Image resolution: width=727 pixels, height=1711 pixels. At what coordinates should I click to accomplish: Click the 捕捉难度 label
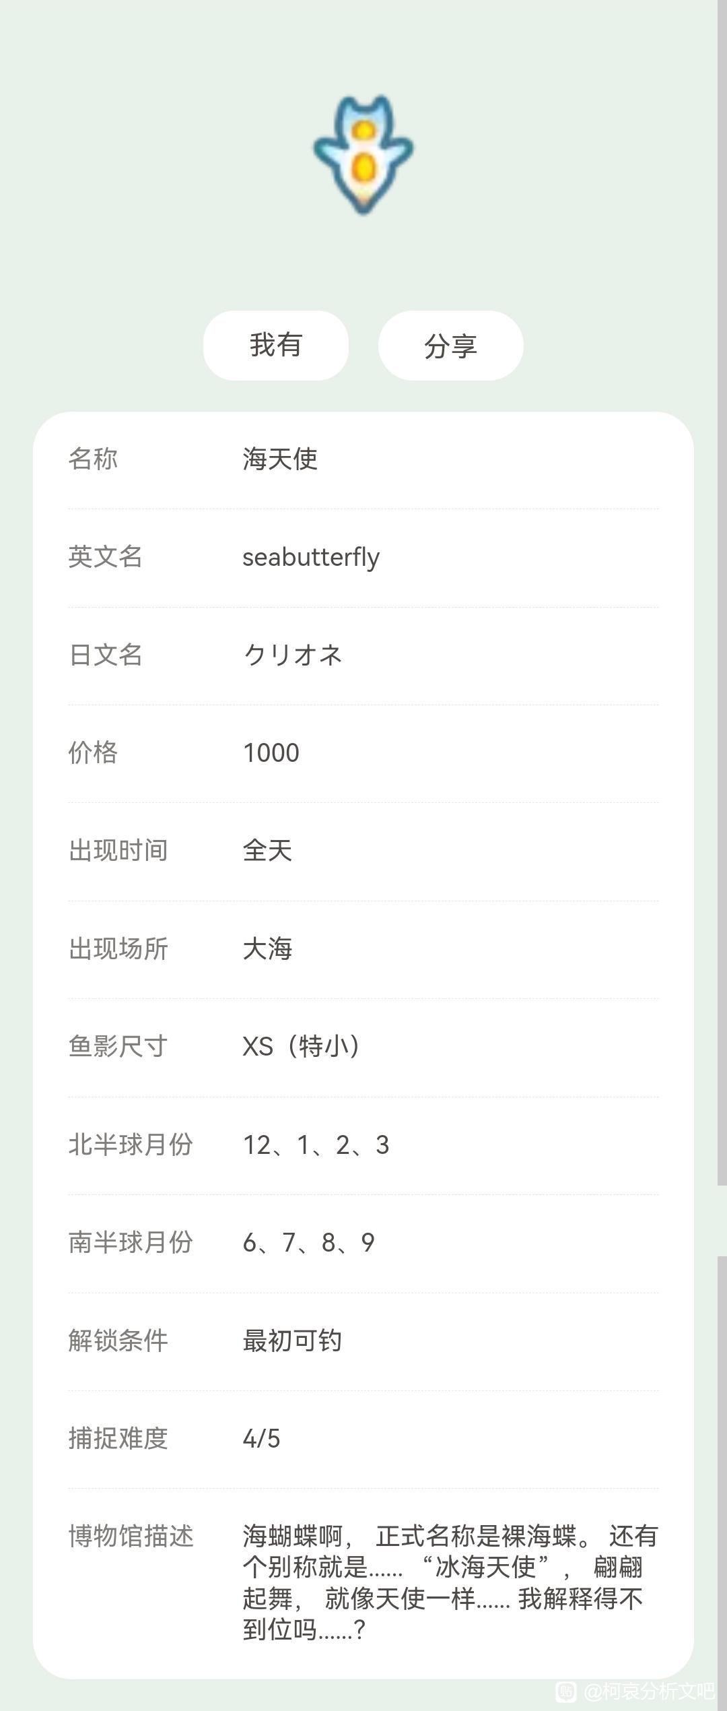coord(118,1438)
